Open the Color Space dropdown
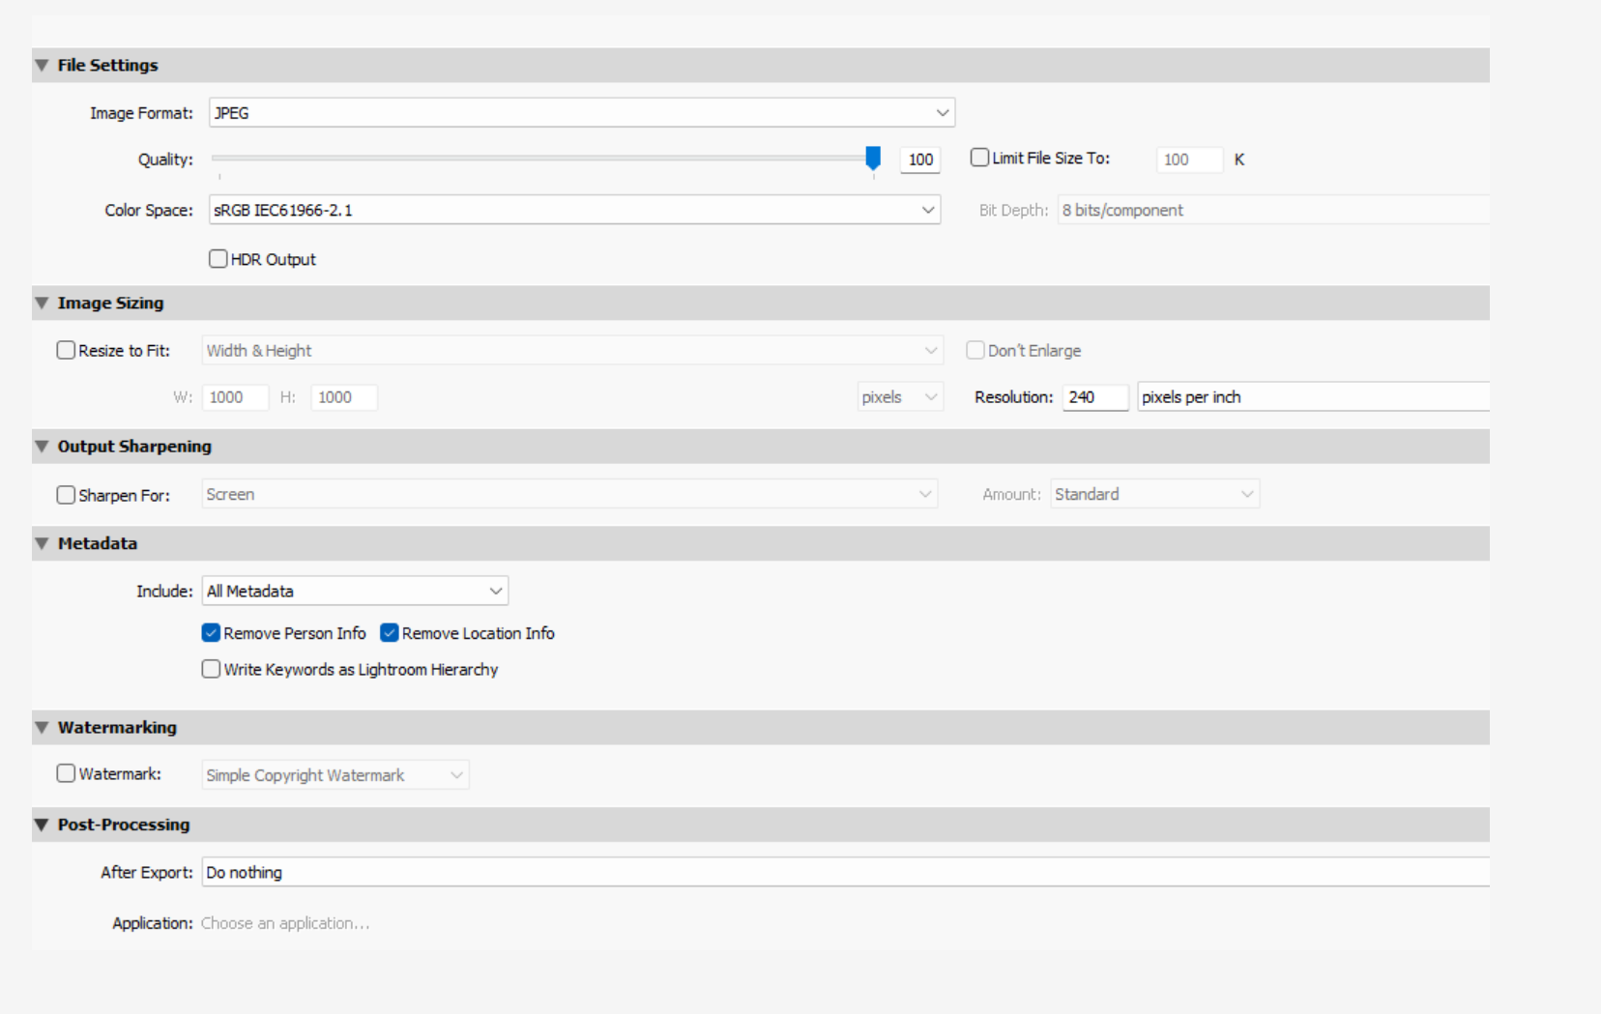This screenshot has width=1601, height=1014. point(574,211)
